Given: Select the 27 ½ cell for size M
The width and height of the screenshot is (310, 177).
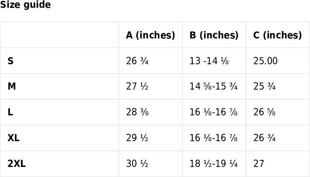Looking at the screenshot, I should (x=137, y=87).
